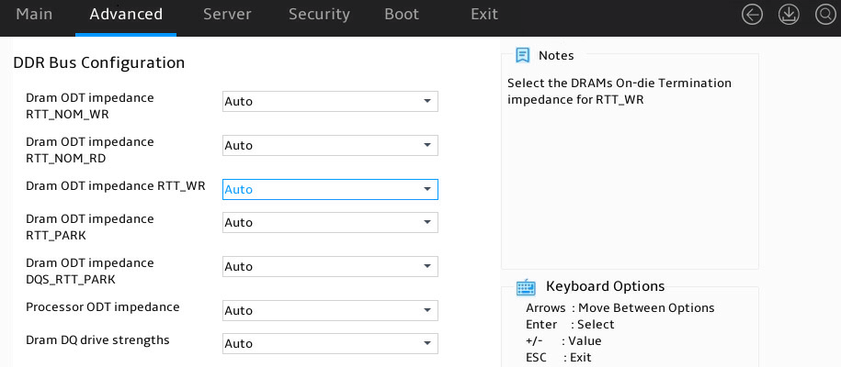Open Processor ODT impedance dropdown
The width and height of the screenshot is (841, 367).
pyautogui.click(x=330, y=310)
